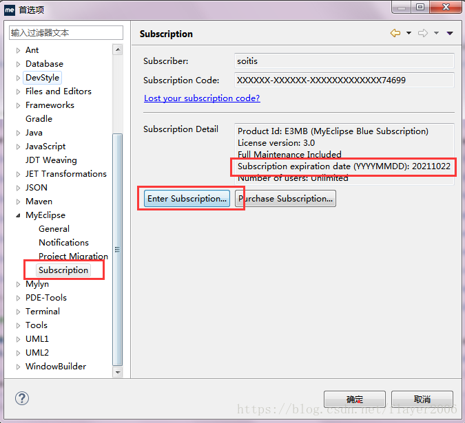Select the WindowBuilder tree item label

tap(56, 367)
